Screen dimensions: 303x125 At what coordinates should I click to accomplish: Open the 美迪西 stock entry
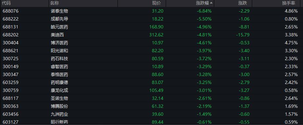tap(151, 35)
